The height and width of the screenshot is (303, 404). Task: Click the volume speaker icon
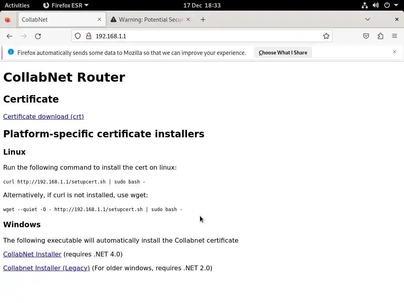[x=376, y=5]
